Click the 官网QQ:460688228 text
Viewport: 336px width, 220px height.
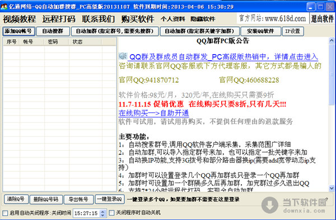[249, 80]
